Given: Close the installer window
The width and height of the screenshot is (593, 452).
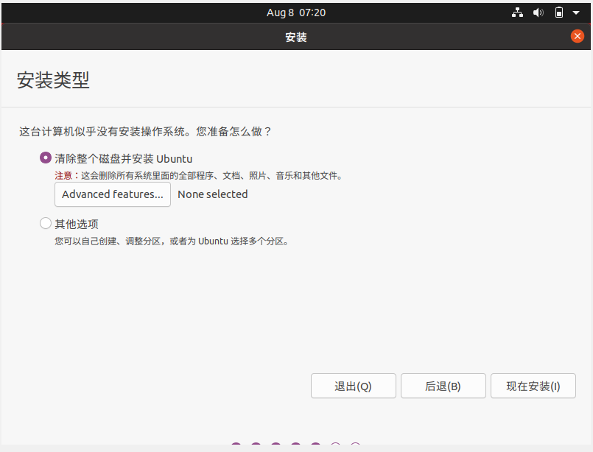Looking at the screenshot, I should [x=577, y=36].
